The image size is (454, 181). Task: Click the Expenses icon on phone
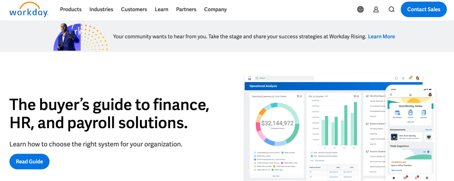[x=424, y=113]
